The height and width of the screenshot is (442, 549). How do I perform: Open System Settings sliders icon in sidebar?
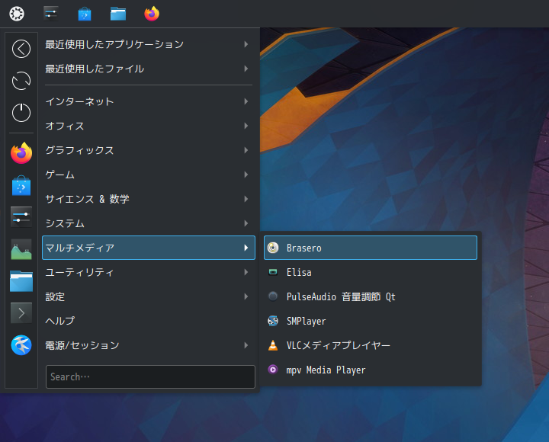click(x=21, y=217)
